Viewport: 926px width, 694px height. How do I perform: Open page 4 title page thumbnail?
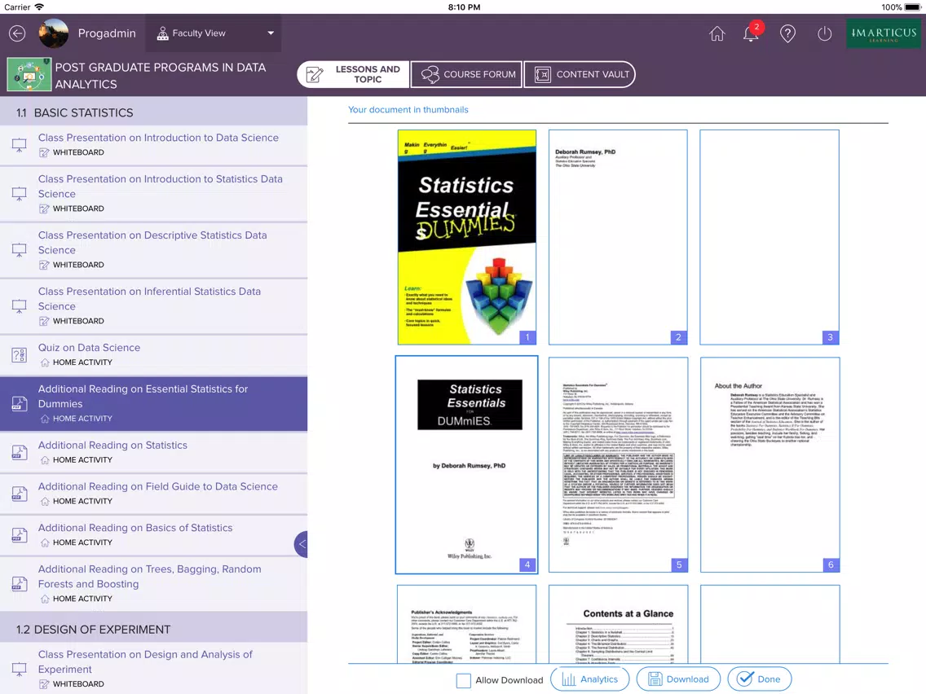[466, 464]
